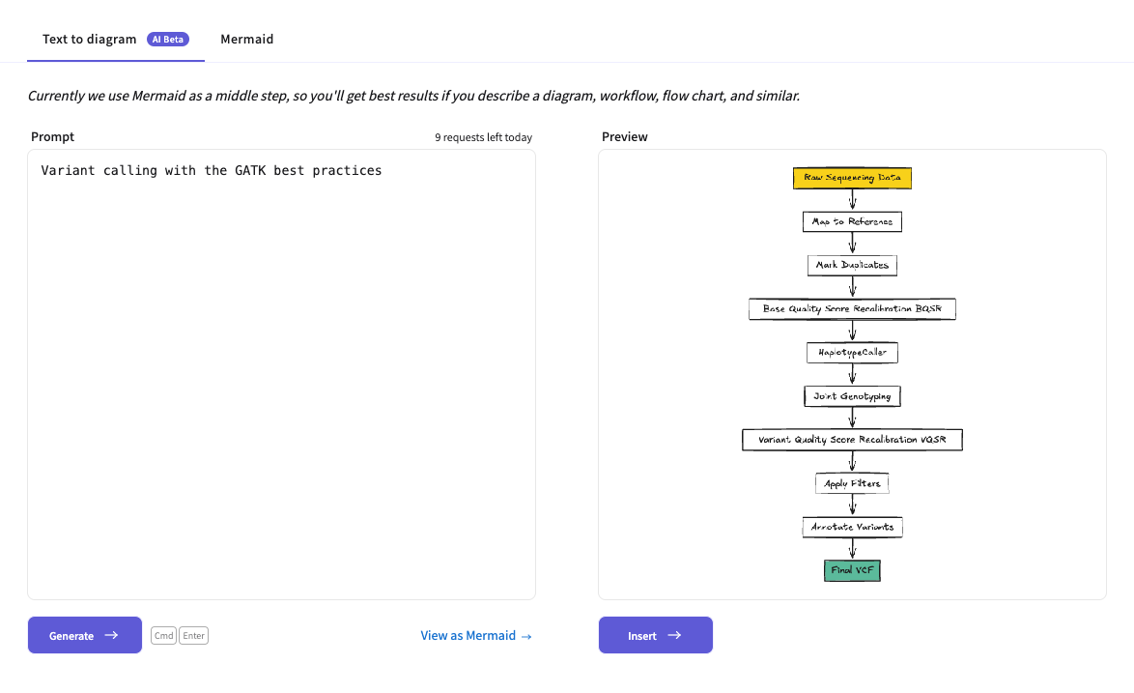Click the Cmd key hint icon
The height and width of the screenshot is (693, 1134).
tap(163, 635)
